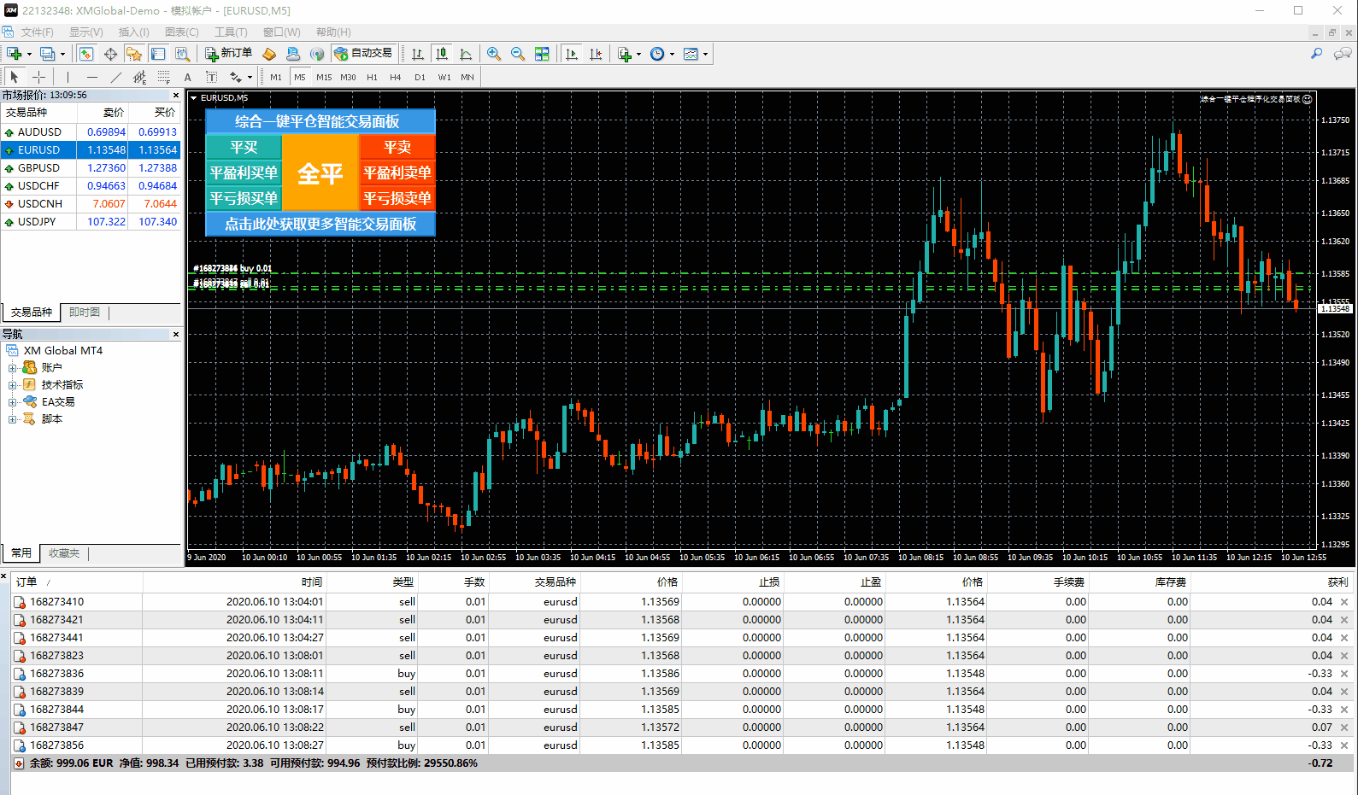The height and width of the screenshot is (795, 1358).
Task: Select the crosshair cursor tool
Action: tap(38, 77)
